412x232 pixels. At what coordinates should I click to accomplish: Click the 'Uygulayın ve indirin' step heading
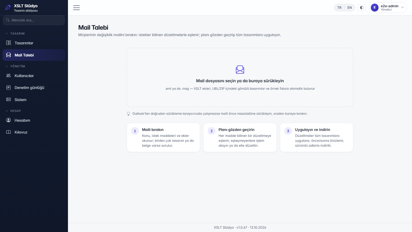(x=313, y=130)
